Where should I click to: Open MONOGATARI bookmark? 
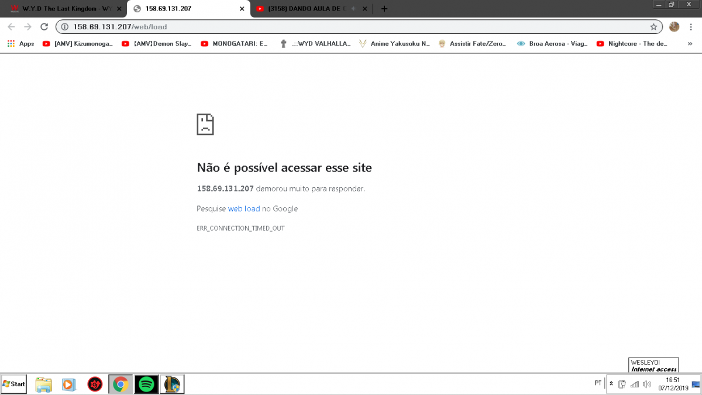[235, 43]
